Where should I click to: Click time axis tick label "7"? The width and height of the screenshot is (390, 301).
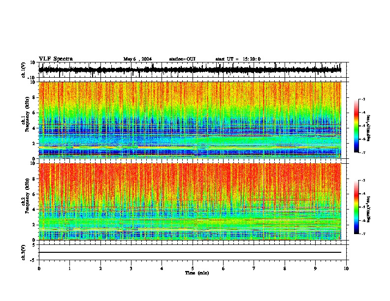(x=254, y=269)
